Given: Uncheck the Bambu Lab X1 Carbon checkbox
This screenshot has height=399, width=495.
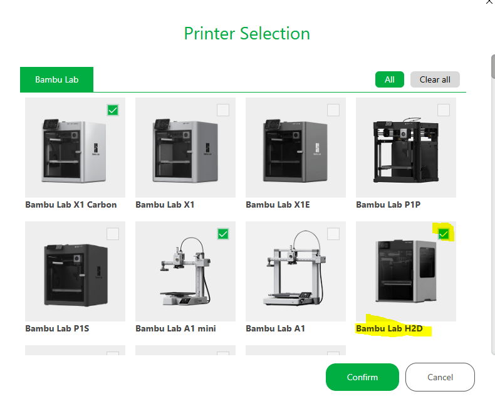Looking at the screenshot, I should [x=113, y=110].
